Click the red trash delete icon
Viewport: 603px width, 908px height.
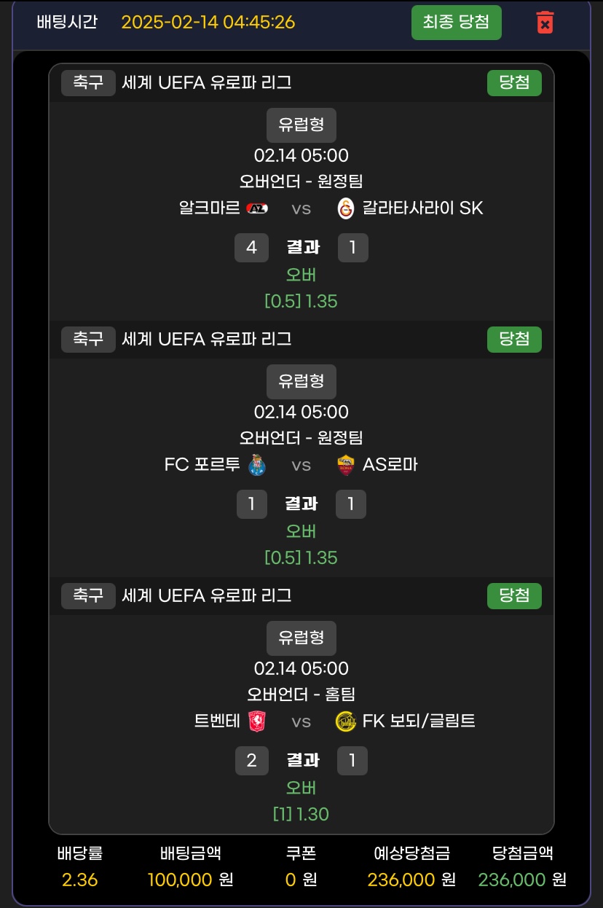pos(545,23)
